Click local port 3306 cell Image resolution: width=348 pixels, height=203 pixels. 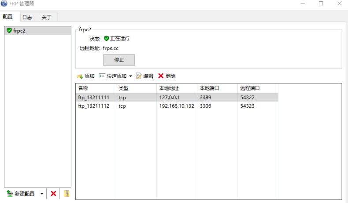point(205,106)
